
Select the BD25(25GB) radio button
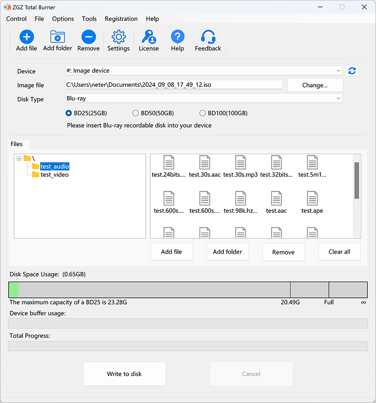point(68,113)
